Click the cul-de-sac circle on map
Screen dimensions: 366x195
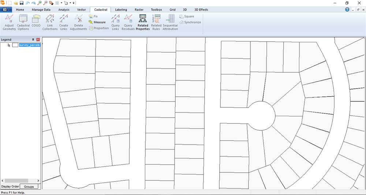(261, 115)
